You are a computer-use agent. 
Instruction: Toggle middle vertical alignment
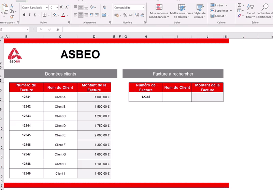pyautogui.click(x=81, y=7)
